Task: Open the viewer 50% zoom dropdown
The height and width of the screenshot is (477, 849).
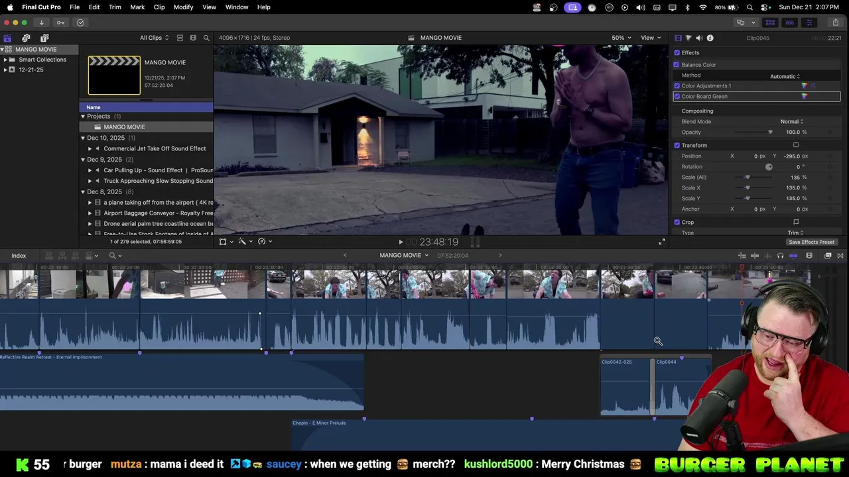Action: click(621, 38)
